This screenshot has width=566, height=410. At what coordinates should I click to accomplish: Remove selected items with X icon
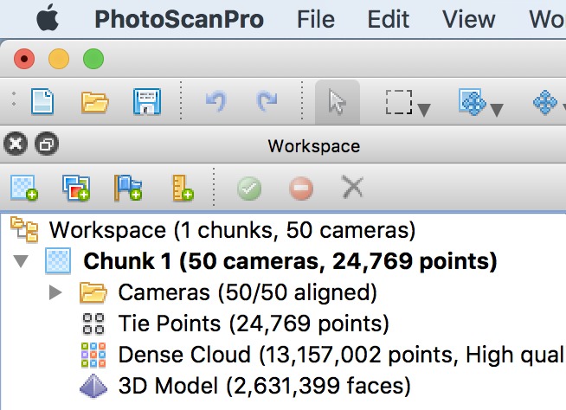pyautogui.click(x=351, y=188)
